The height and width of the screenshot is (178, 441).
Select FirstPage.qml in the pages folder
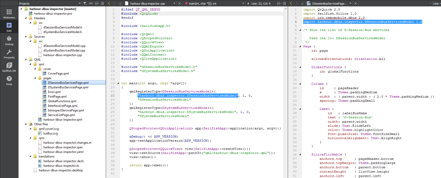(x=57, y=96)
